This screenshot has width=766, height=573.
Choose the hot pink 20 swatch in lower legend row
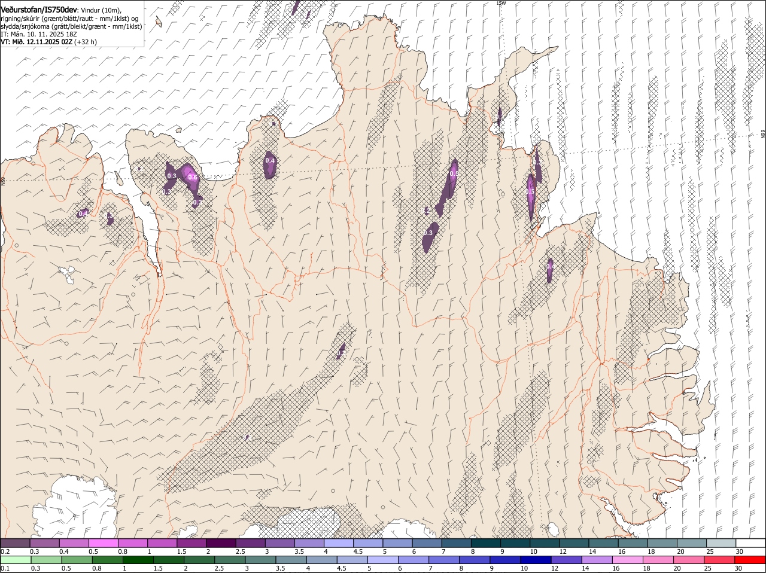pos(688,560)
